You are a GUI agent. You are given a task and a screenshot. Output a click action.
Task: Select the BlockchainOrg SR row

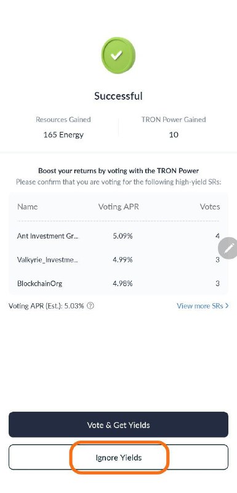coord(118,283)
